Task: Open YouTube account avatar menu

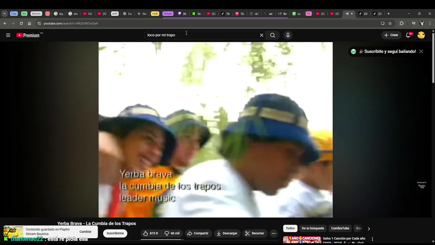Action: click(x=421, y=35)
